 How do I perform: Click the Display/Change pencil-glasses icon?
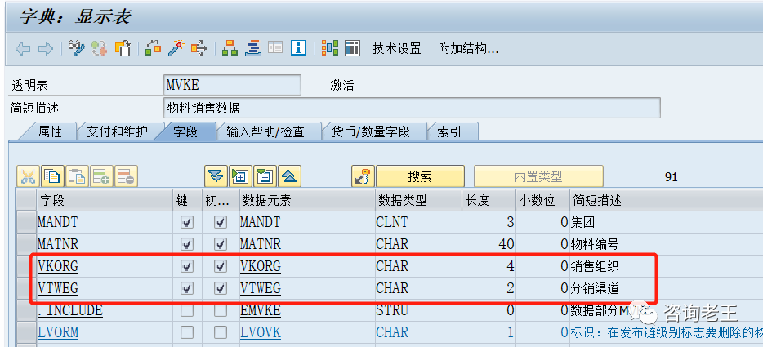pos(77,48)
